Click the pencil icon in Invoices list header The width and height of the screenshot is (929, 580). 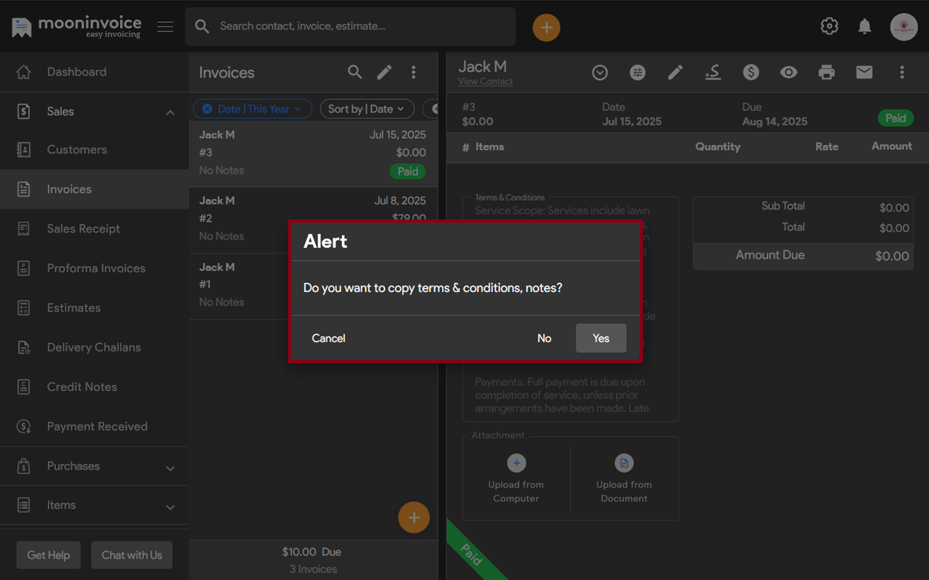[x=385, y=72]
